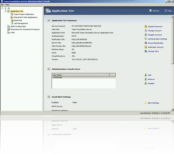Open the Group Membership link
174x154 pixels.
[156, 43]
